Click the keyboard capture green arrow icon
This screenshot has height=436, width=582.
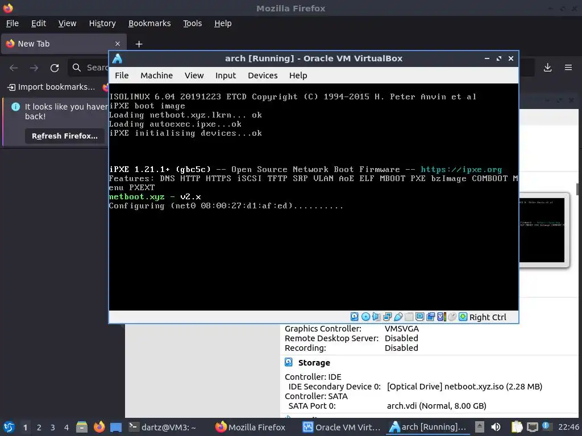pyautogui.click(x=463, y=317)
